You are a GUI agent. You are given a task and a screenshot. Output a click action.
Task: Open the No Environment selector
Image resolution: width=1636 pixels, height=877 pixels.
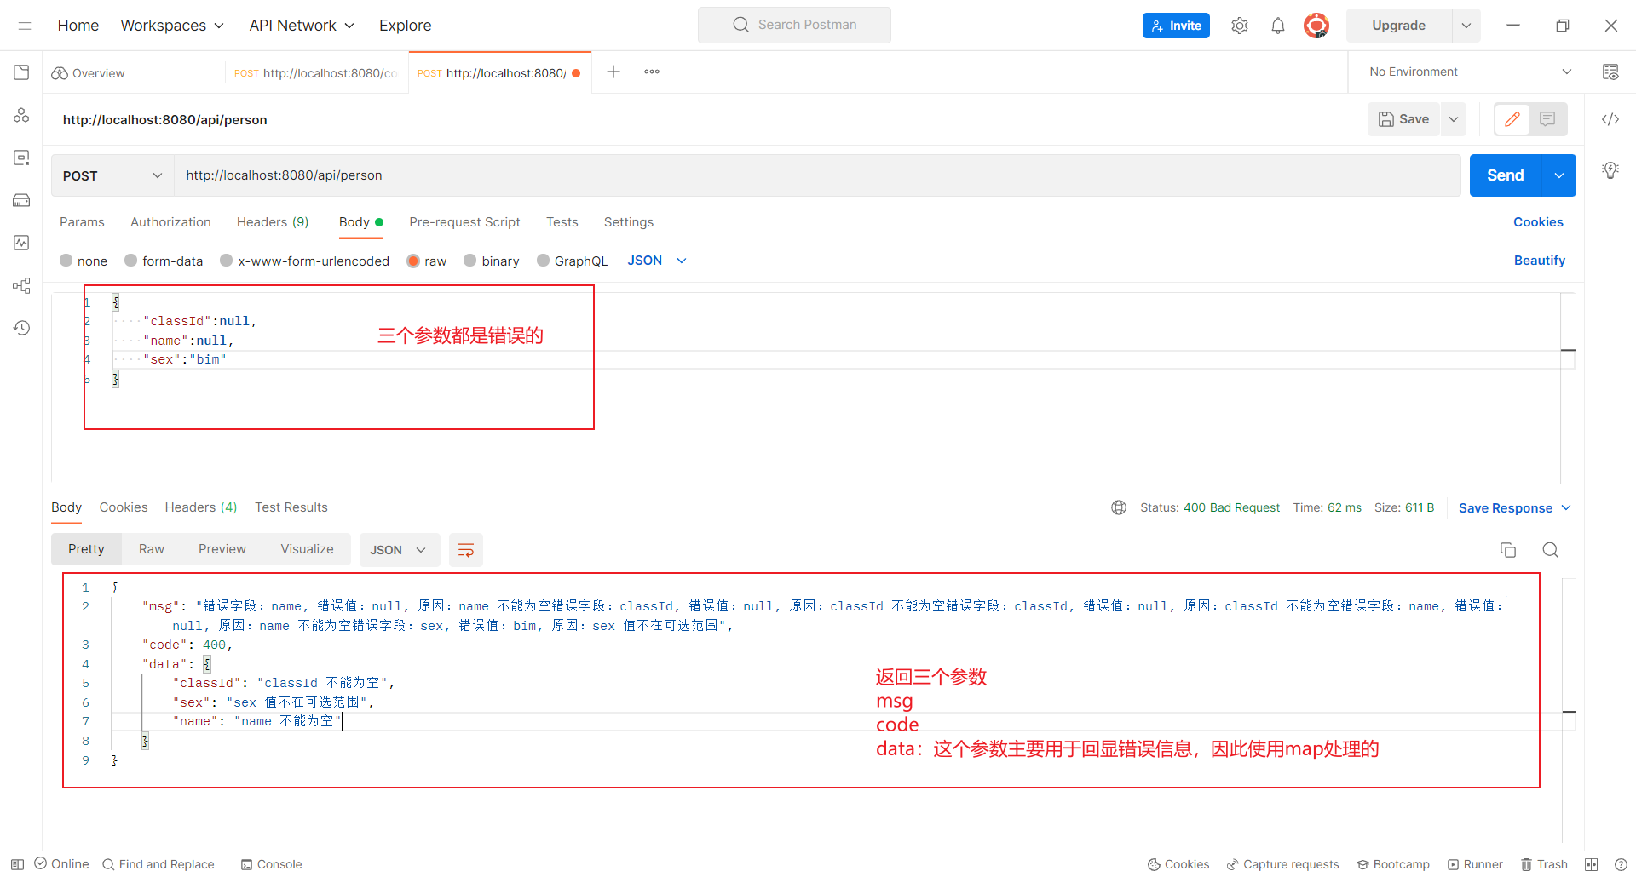(1467, 72)
